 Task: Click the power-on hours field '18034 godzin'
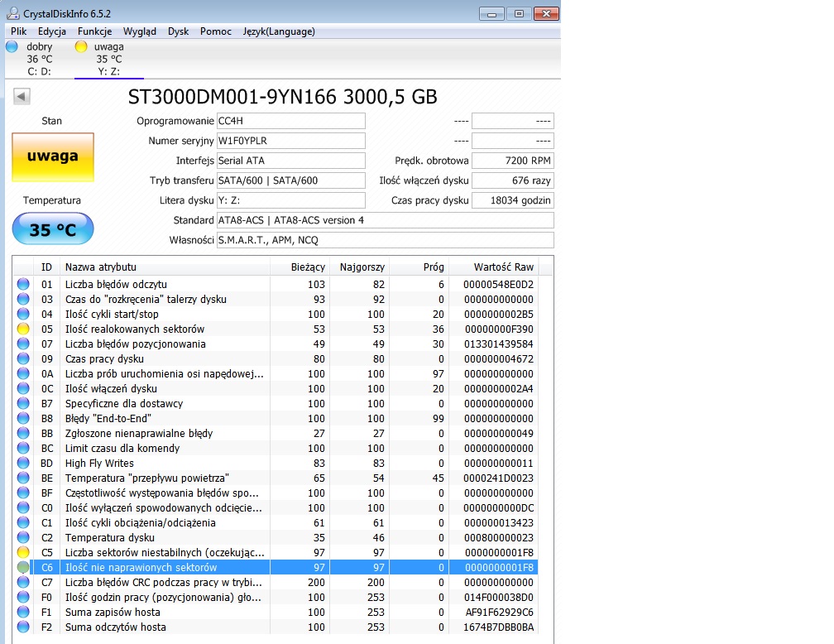[513, 200]
